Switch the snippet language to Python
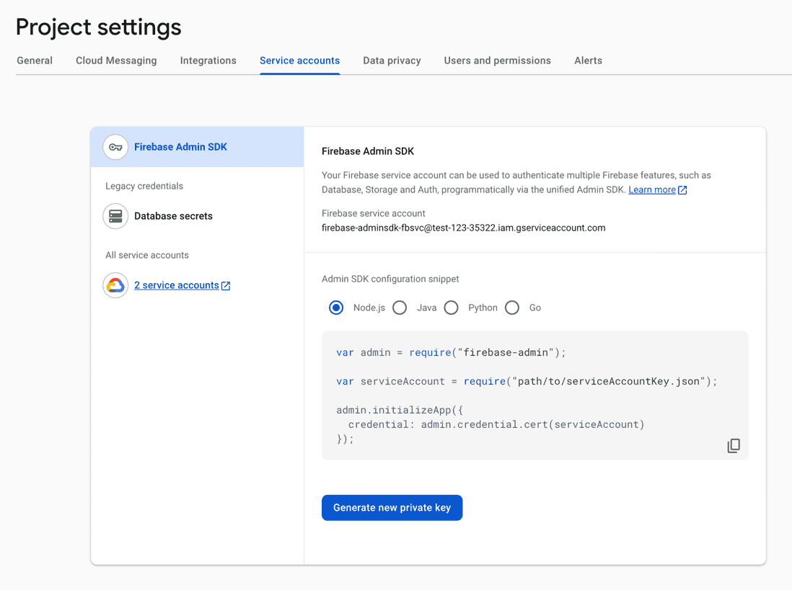The image size is (792, 590). pos(451,308)
